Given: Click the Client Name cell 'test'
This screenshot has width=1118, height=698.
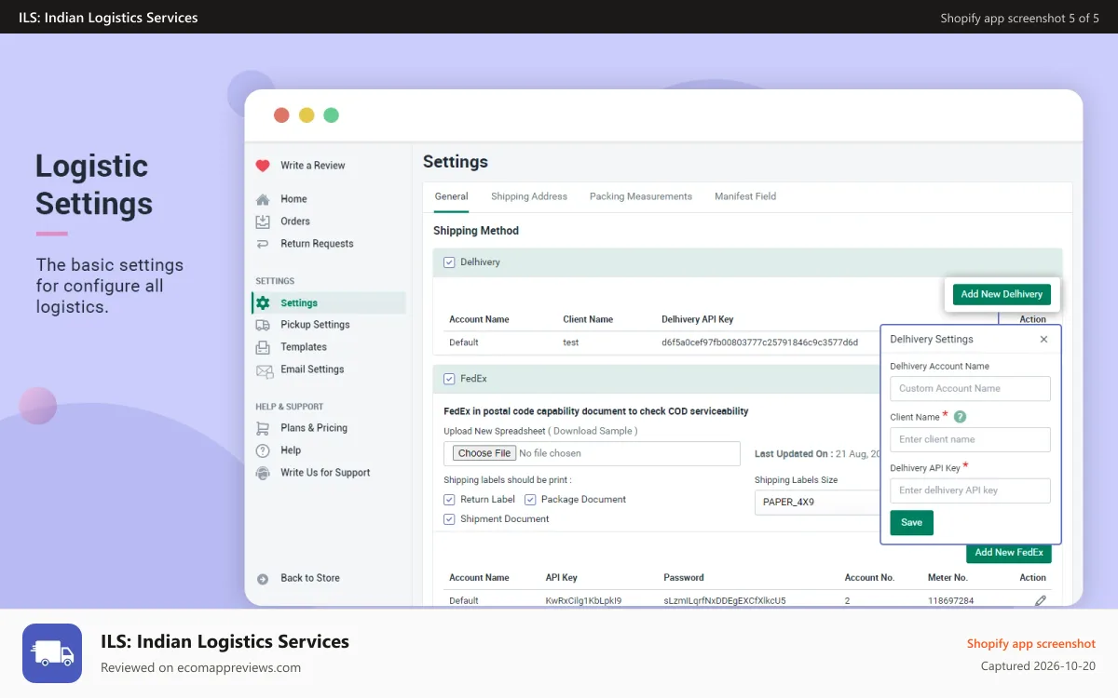Looking at the screenshot, I should click(x=571, y=342).
